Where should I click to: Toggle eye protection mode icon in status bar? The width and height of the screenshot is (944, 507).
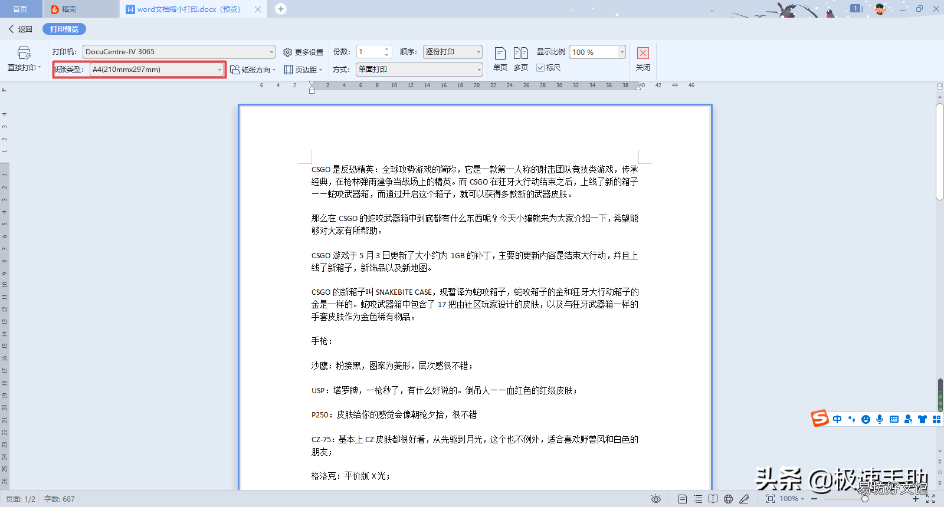coord(655,499)
